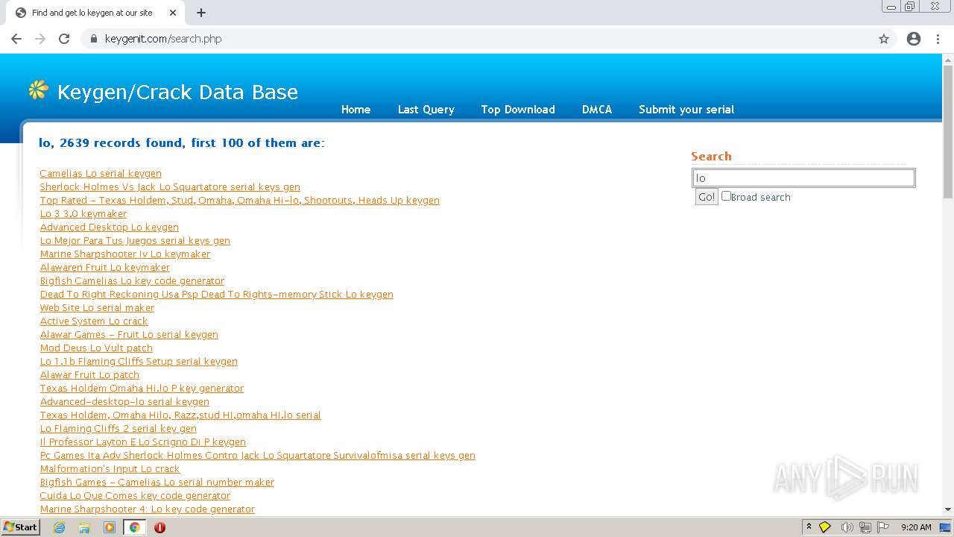Open Marine Sharpshooter Iv Lo keymaker link
The width and height of the screenshot is (954, 537).
(x=125, y=254)
